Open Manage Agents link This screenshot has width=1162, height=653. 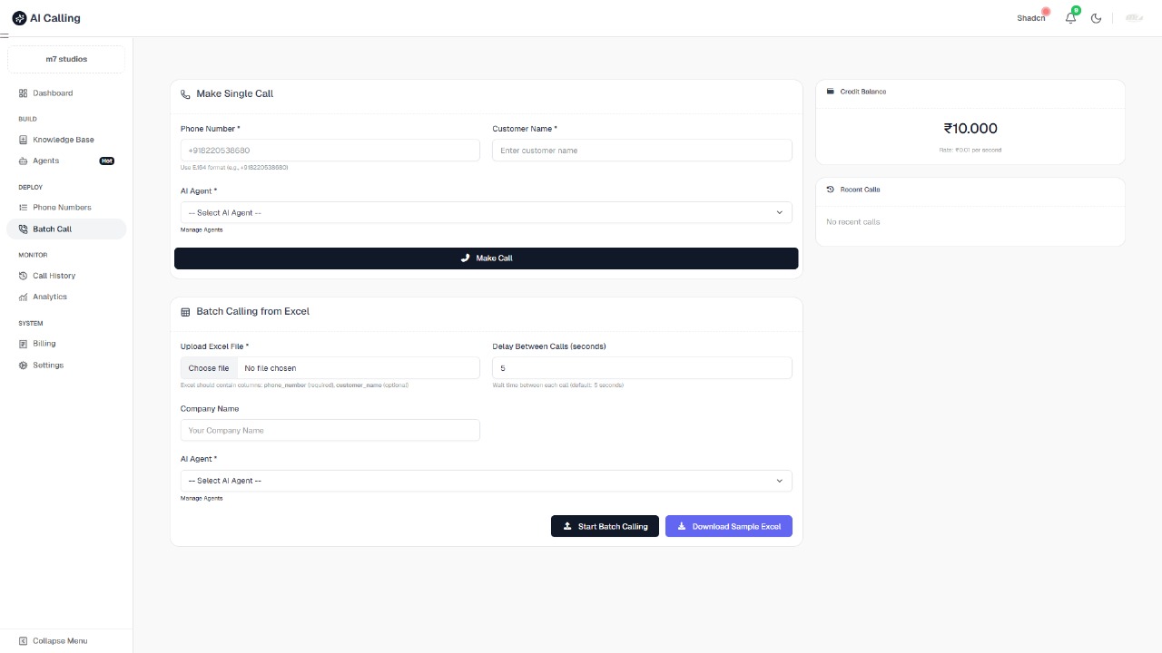tap(202, 229)
